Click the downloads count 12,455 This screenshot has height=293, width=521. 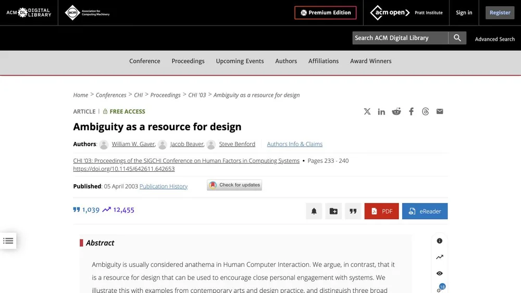118,210
